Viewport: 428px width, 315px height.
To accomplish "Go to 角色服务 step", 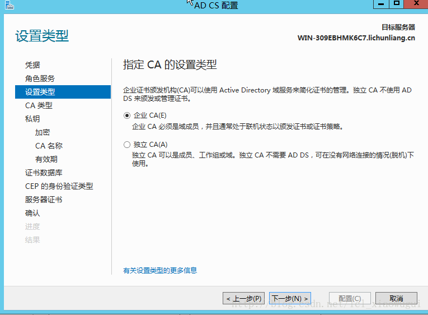I will [x=40, y=78].
